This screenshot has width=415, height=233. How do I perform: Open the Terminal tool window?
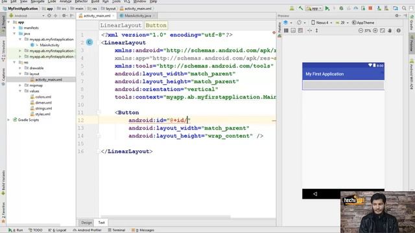[x=117, y=230]
